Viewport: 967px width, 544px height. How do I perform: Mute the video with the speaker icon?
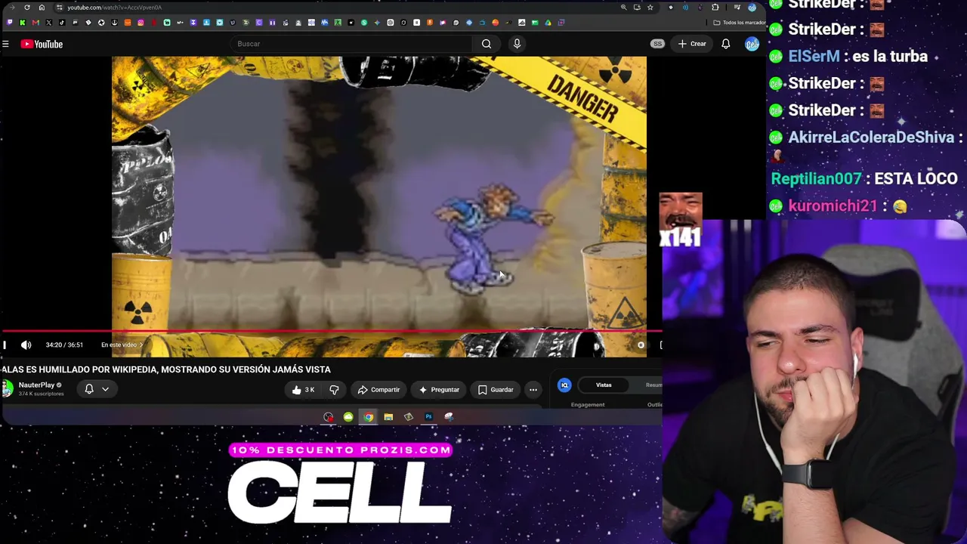[x=26, y=345]
